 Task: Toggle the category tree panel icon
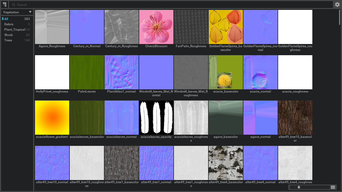5,5
